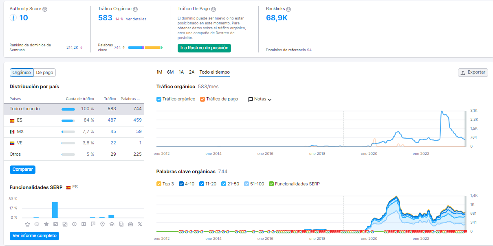Click the 487 traffic value for ES
This screenshot has height=246, width=493.
pyautogui.click(x=112, y=120)
